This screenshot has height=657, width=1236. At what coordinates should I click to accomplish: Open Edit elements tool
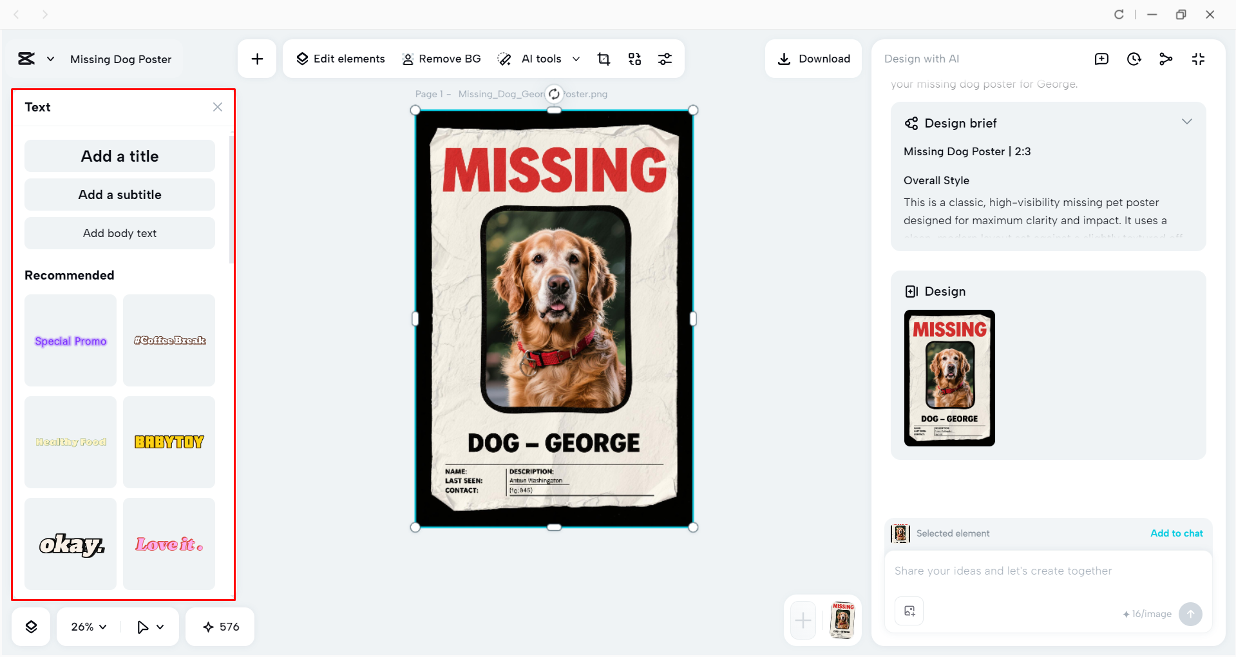coord(340,59)
